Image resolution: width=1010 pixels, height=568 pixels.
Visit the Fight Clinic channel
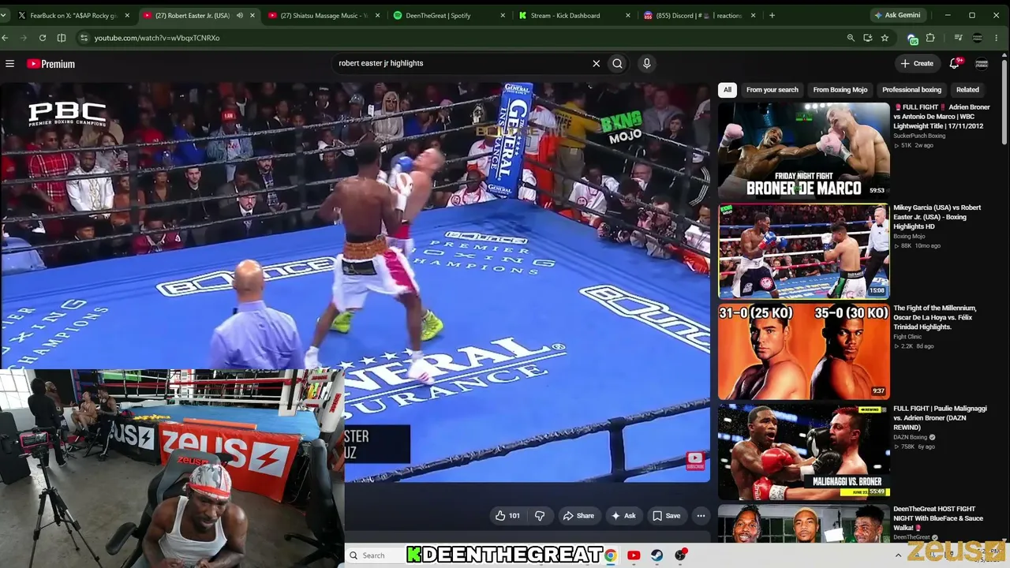907,337
